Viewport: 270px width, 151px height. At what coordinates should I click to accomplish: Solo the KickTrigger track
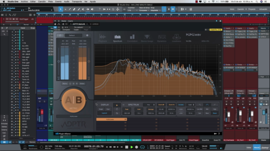(10, 19)
